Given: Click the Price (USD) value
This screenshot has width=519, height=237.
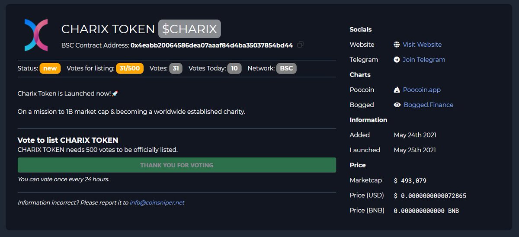Looking at the screenshot, I should pos(430,195).
